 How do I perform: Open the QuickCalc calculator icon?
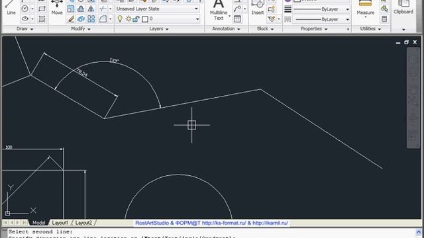coord(384,19)
